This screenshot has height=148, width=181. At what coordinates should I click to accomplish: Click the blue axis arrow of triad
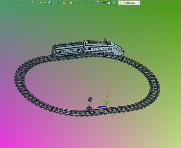101,107
